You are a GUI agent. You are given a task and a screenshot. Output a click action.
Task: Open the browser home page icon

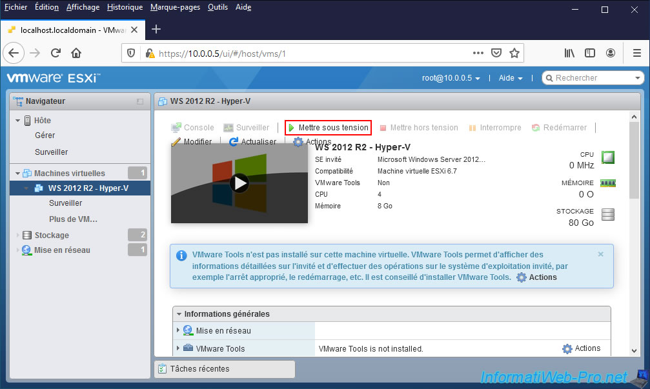pyautogui.click(x=76, y=53)
